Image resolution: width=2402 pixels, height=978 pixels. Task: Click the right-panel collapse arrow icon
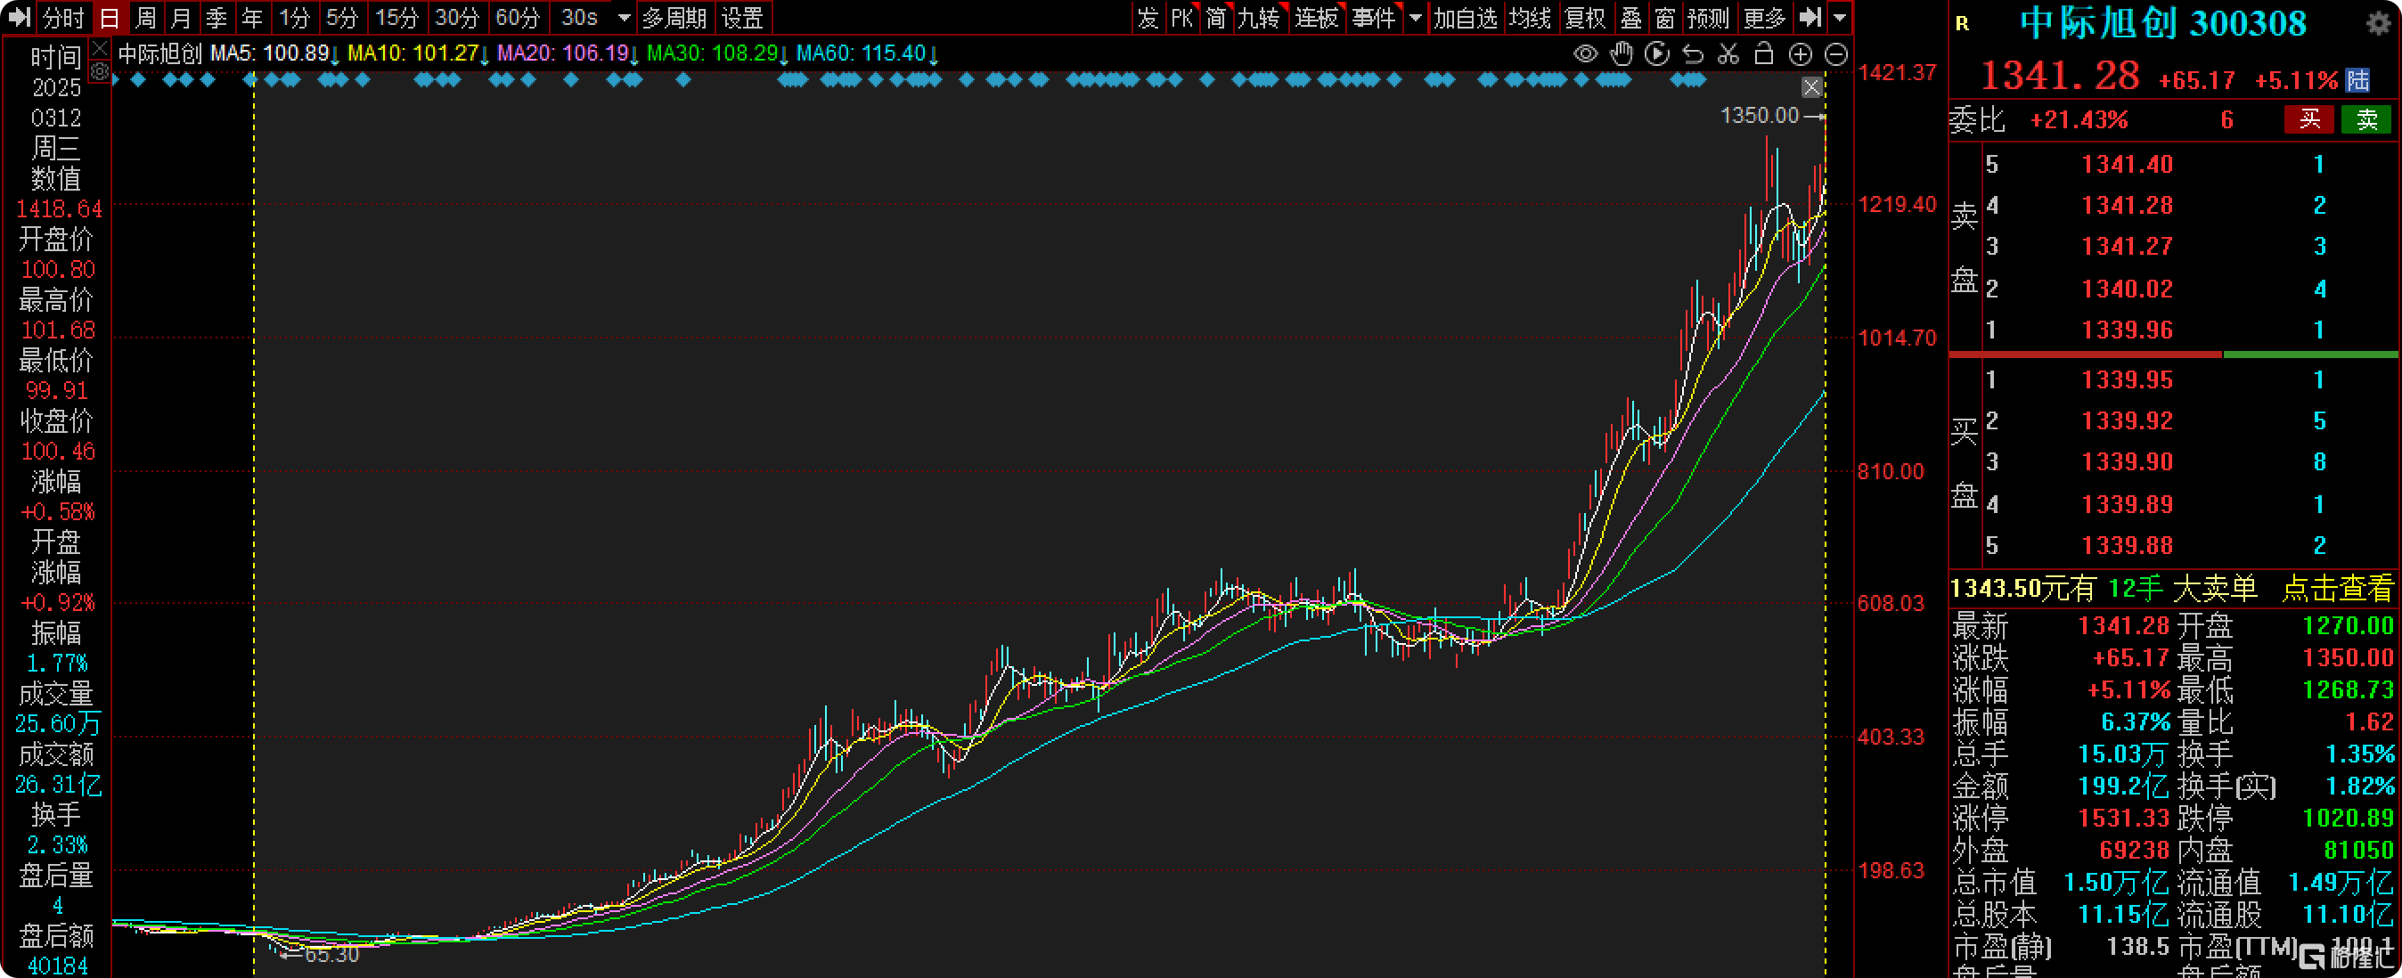(x=1810, y=18)
